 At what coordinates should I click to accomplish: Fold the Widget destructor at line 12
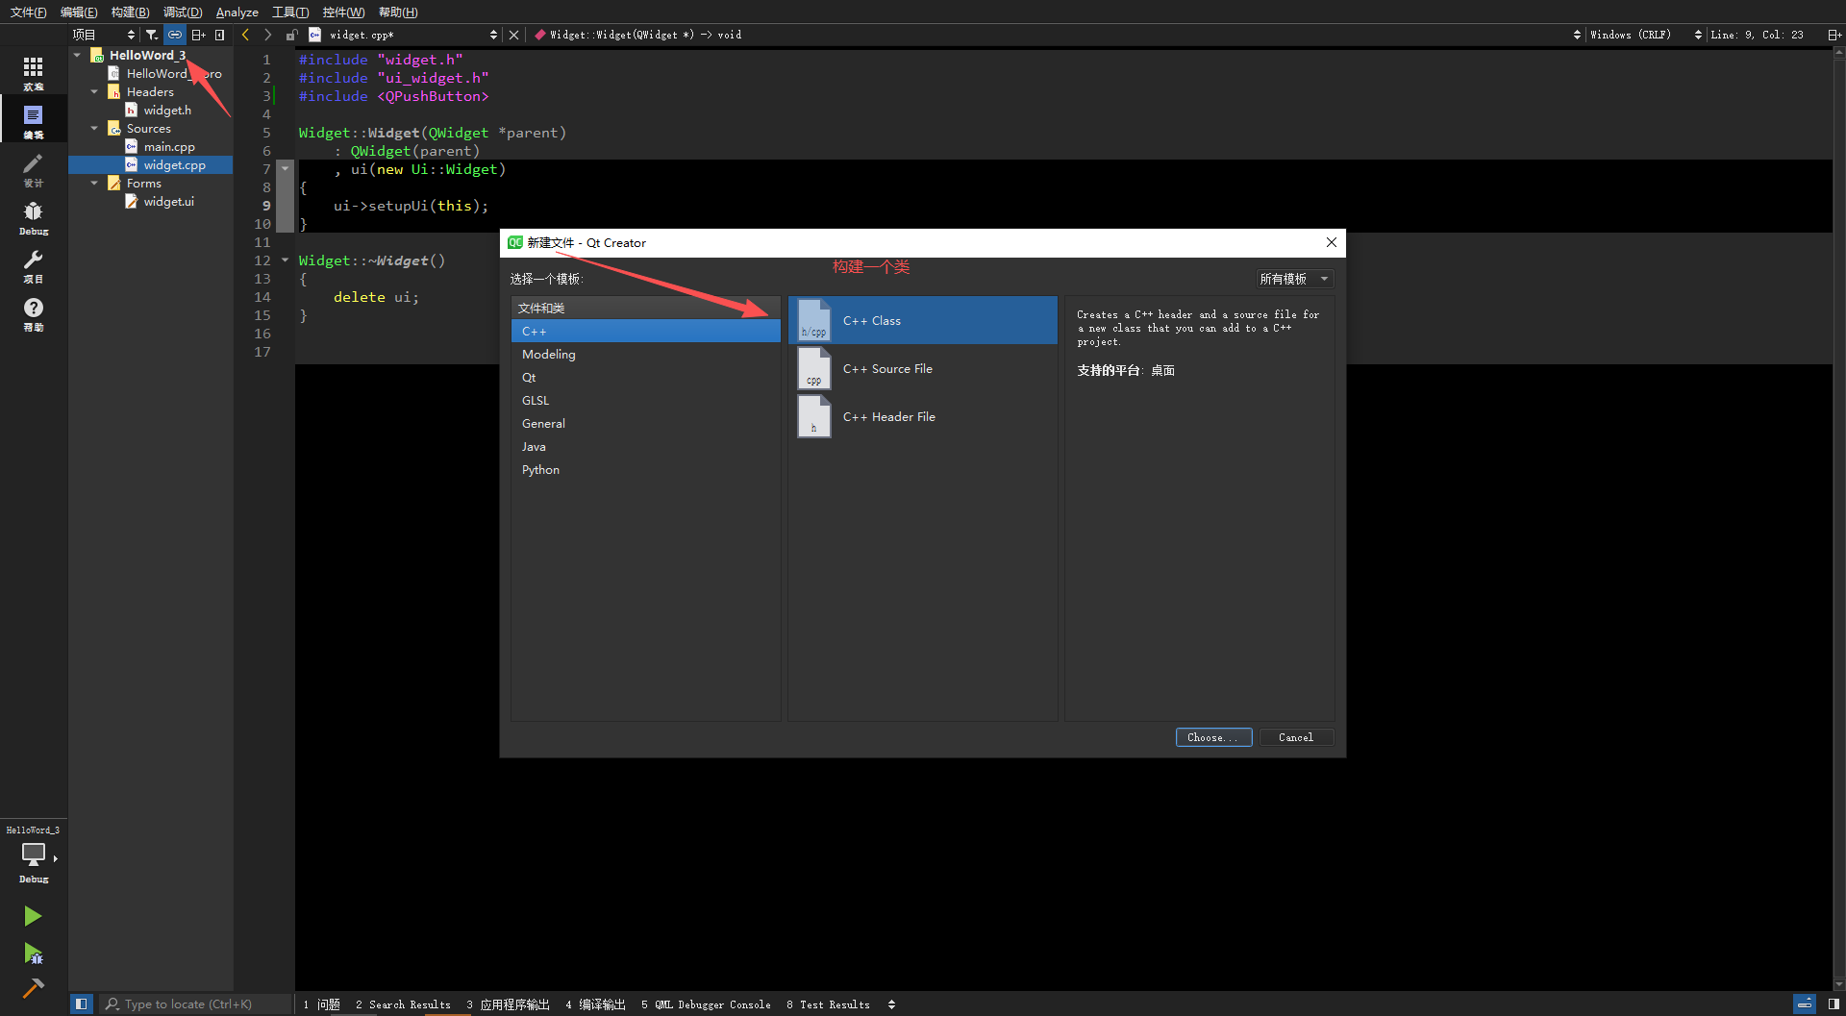285,260
